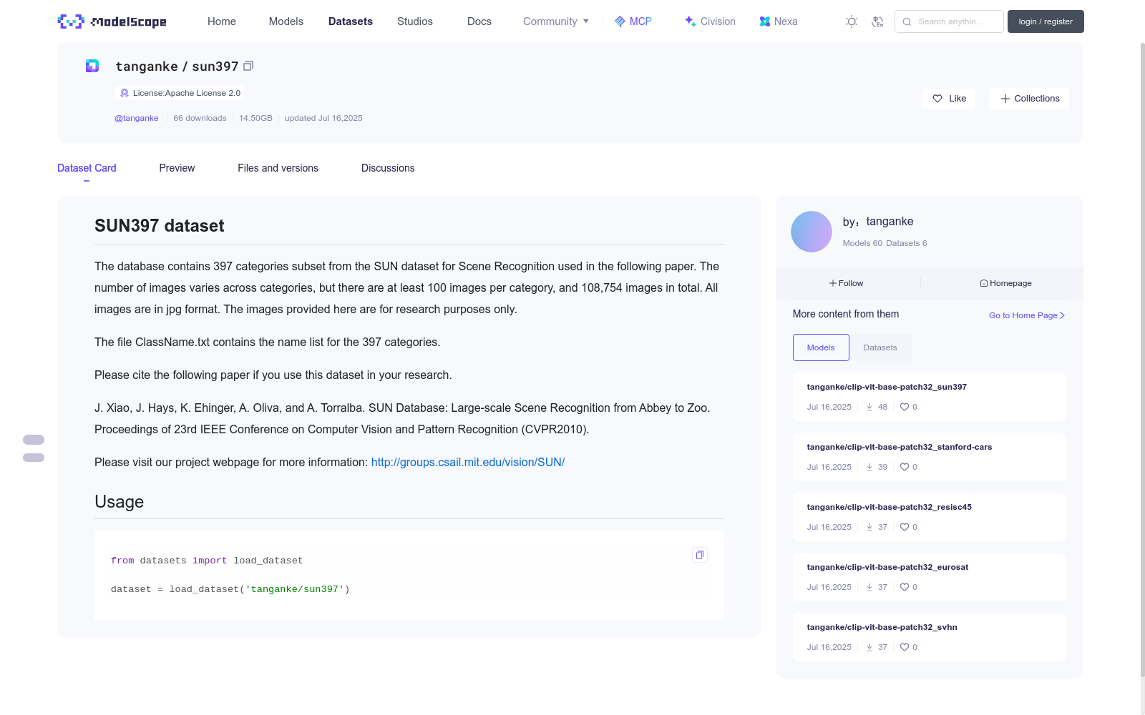1145x715 pixels.
Task: Click the '66 downloads' text
Action: [x=200, y=118]
